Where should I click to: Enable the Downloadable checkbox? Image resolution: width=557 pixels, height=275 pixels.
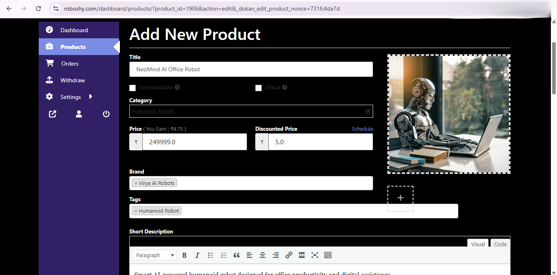click(133, 88)
